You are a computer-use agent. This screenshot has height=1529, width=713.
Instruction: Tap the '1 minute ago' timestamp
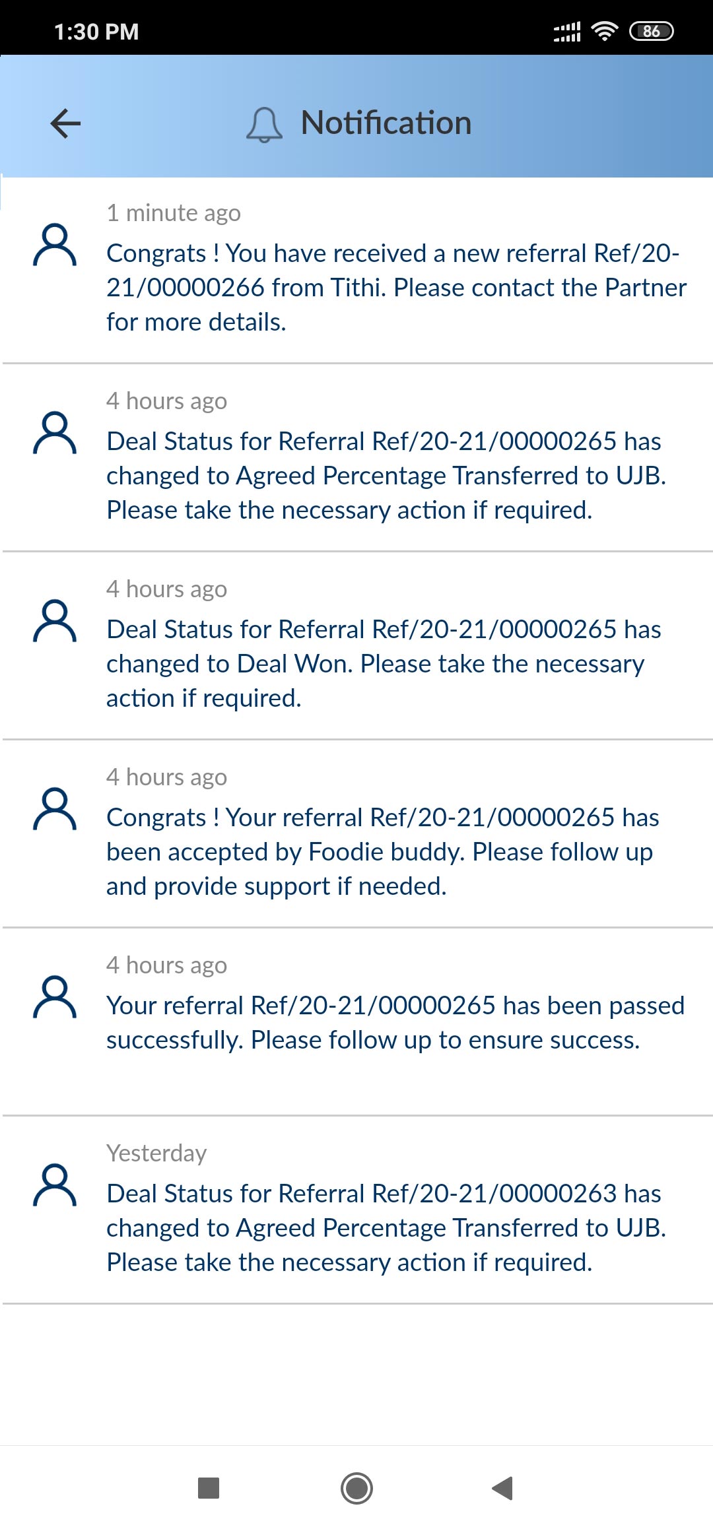tap(174, 213)
